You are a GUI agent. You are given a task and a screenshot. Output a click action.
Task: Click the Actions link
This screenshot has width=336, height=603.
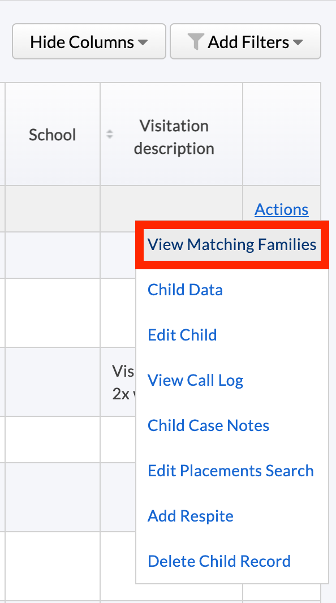pos(281,209)
